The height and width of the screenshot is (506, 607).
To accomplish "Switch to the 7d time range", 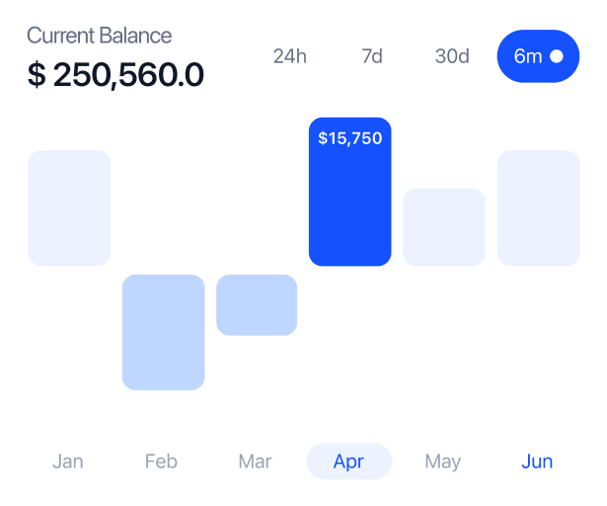I will (371, 56).
